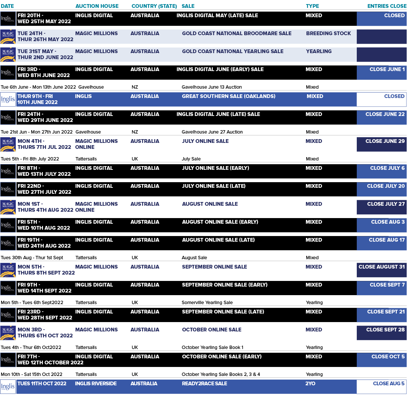The height and width of the screenshot is (401, 411).
Task: Click Inglis Digital logo for July Online Sale (Early)
Action: (x=8, y=171)
